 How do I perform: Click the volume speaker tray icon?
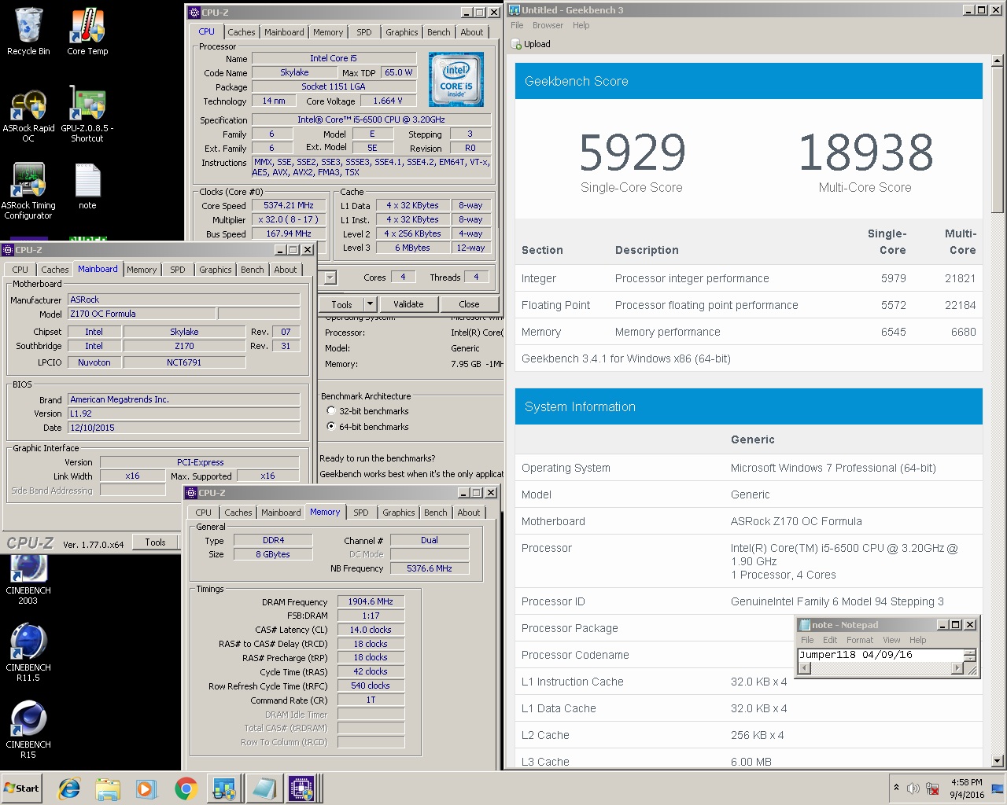tap(913, 788)
